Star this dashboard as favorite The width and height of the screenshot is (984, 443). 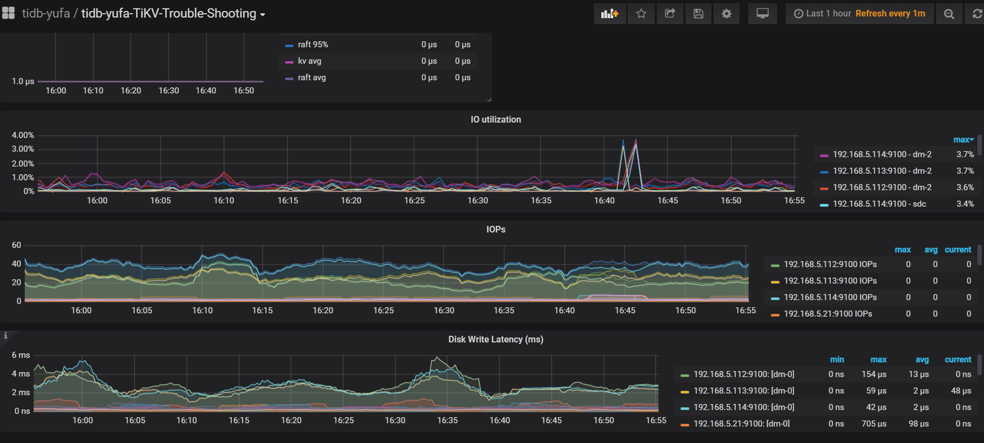641,14
